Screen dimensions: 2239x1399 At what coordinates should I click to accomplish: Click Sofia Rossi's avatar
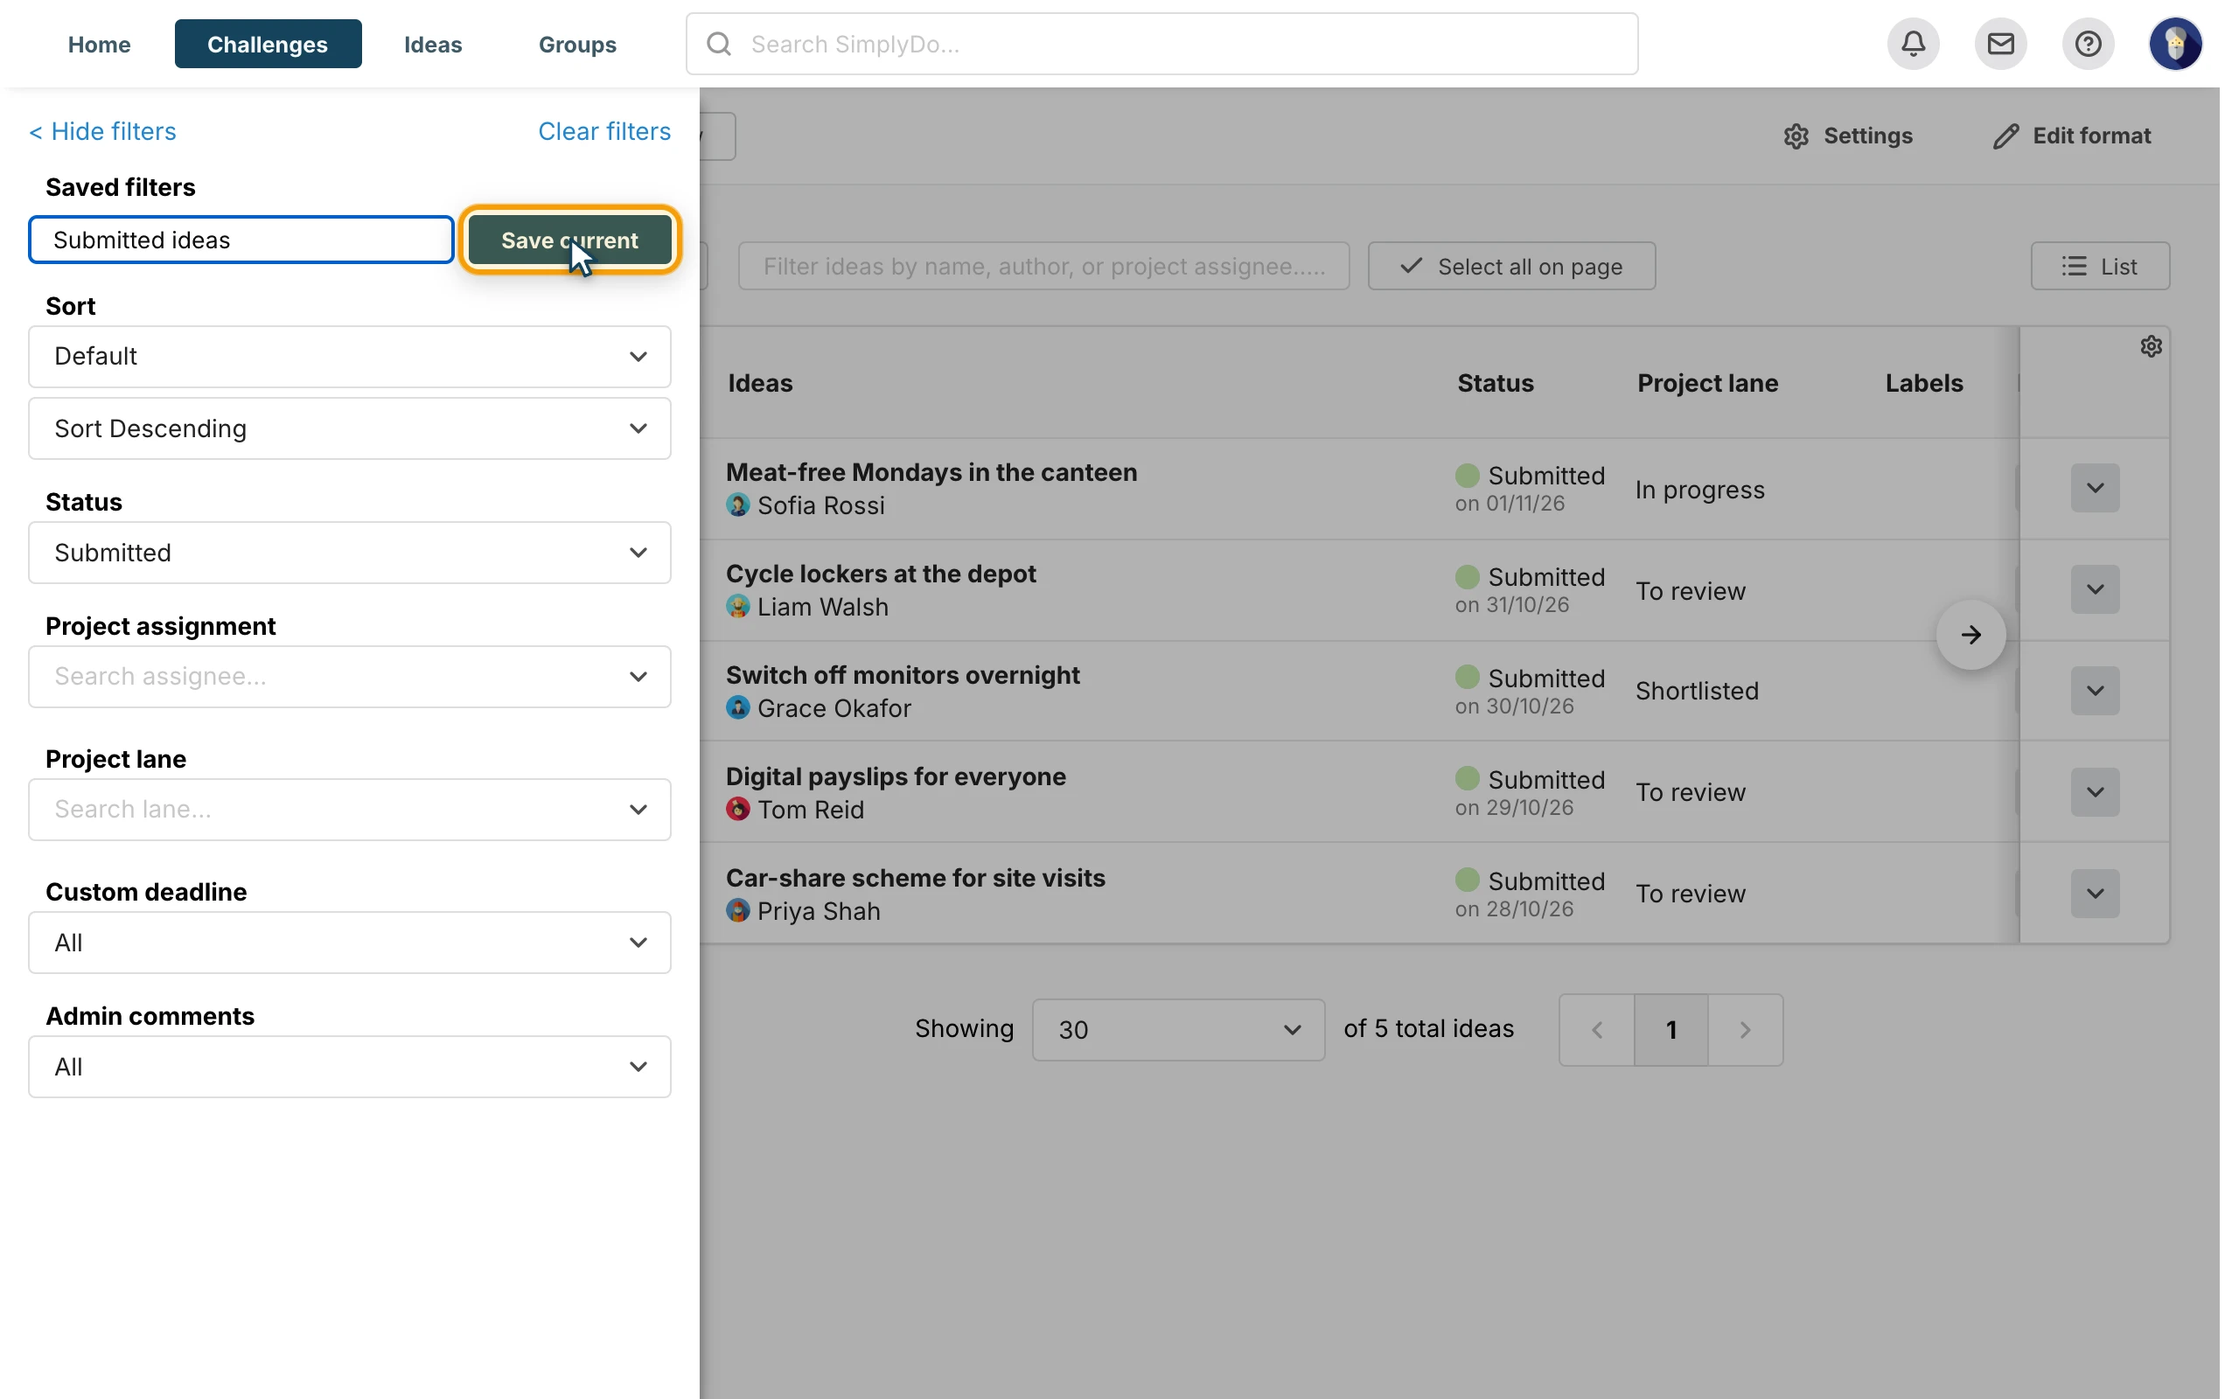737,505
